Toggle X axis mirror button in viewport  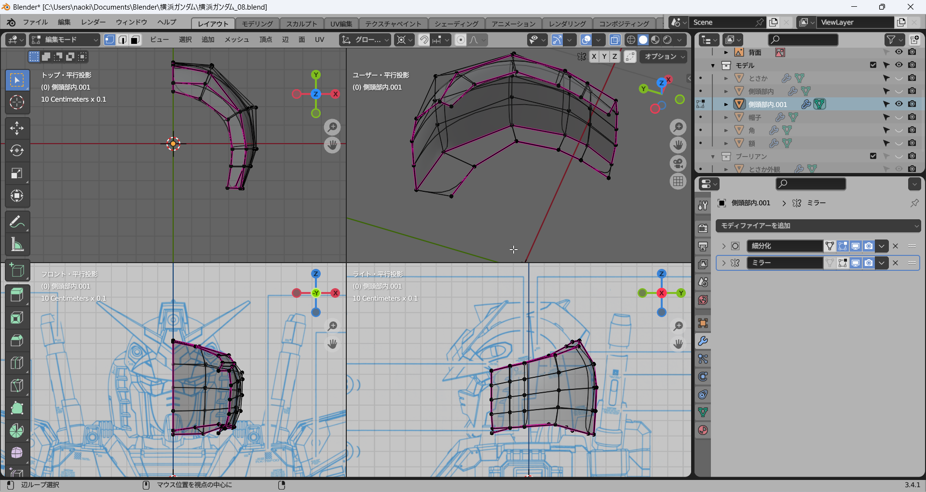point(594,57)
